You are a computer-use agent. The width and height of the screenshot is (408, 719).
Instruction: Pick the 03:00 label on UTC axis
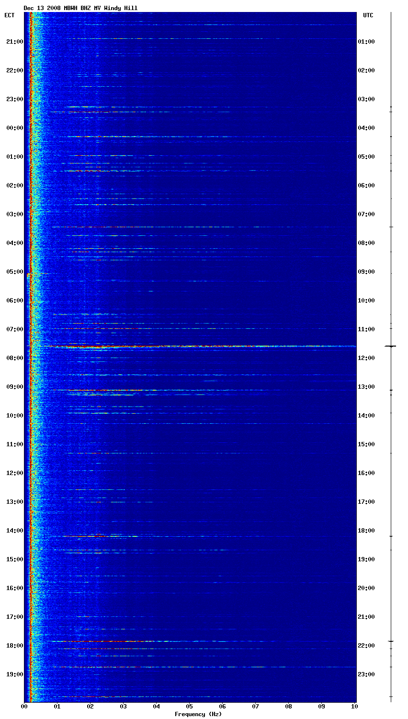click(366, 99)
